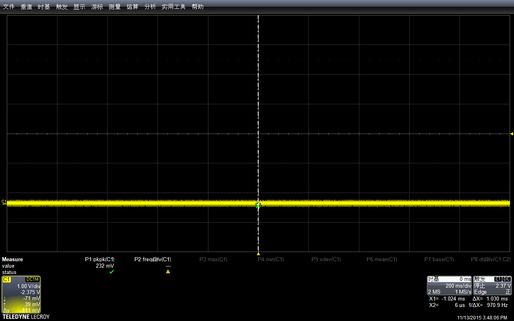Click the 1.00 V/div scale value

point(28,286)
